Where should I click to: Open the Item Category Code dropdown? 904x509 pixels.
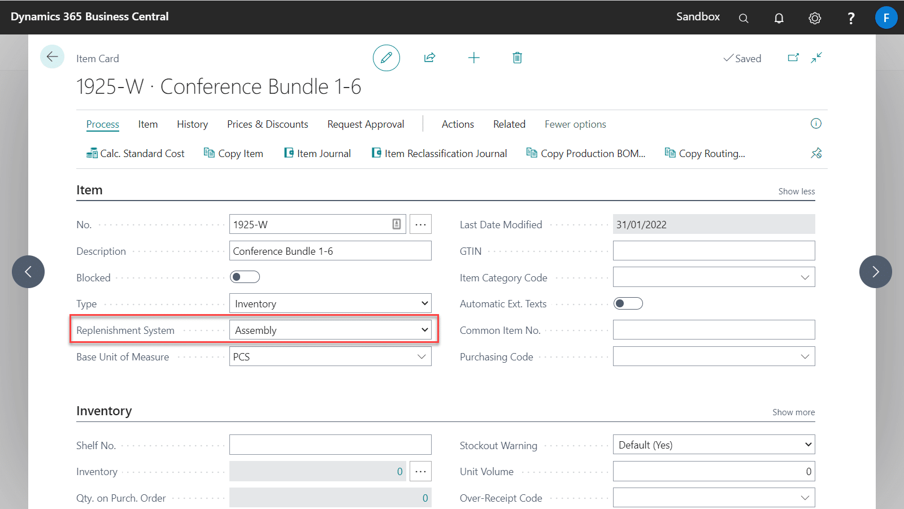click(x=805, y=277)
